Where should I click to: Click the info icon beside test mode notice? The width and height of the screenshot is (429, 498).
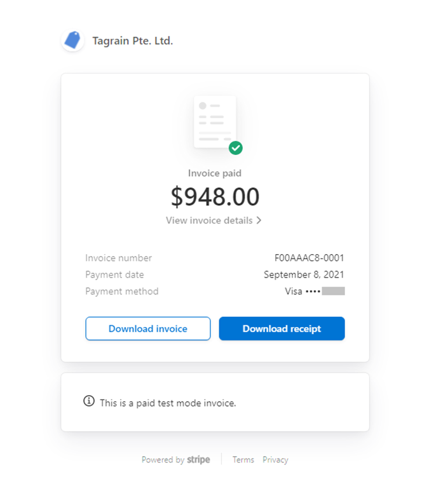[x=89, y=401]
